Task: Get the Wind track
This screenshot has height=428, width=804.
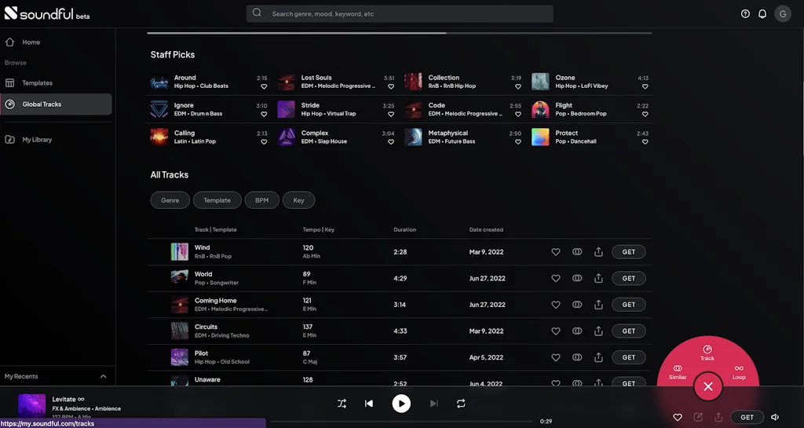Action: (x=629, y=251)
